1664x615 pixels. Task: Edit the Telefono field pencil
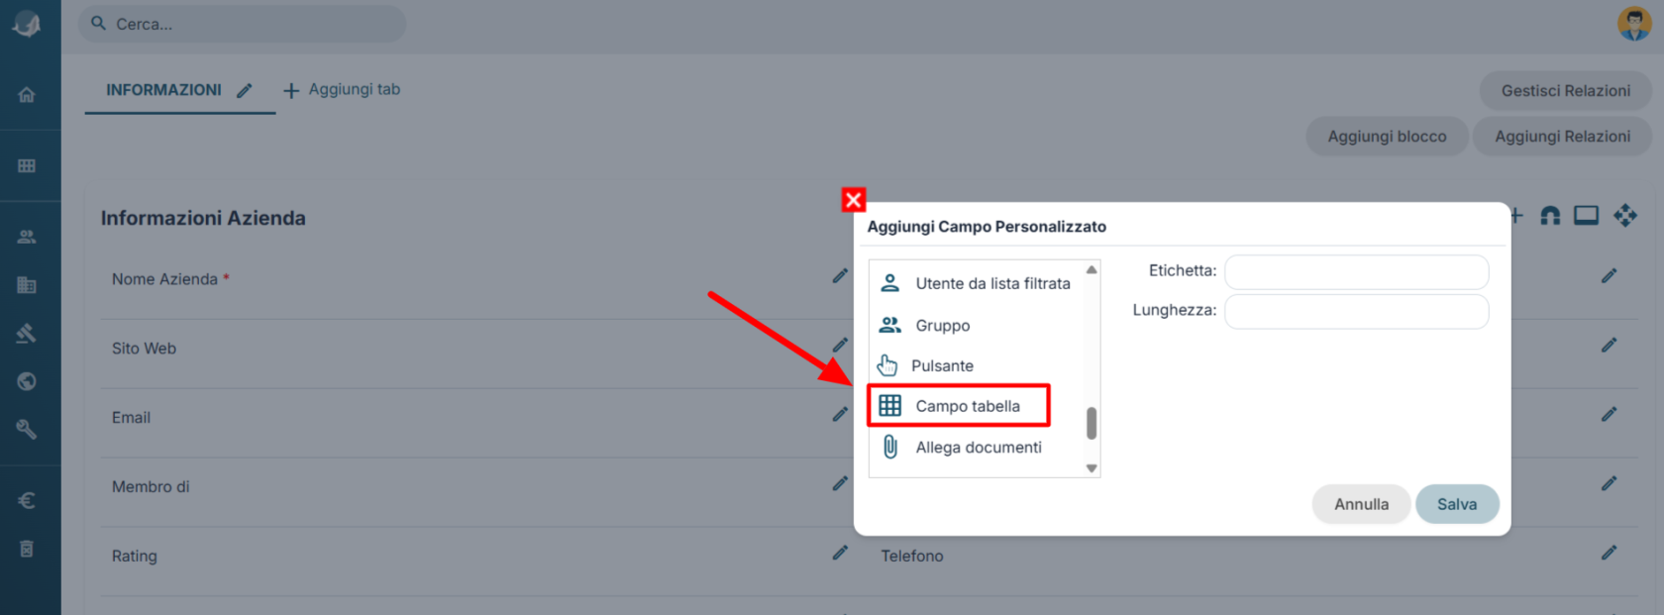(1609, 553)
